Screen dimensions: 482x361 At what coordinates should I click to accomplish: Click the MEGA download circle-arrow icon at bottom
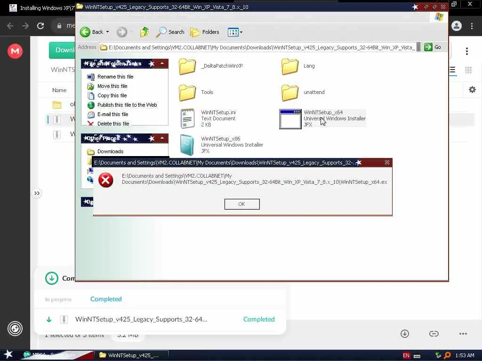click(405, 334)
